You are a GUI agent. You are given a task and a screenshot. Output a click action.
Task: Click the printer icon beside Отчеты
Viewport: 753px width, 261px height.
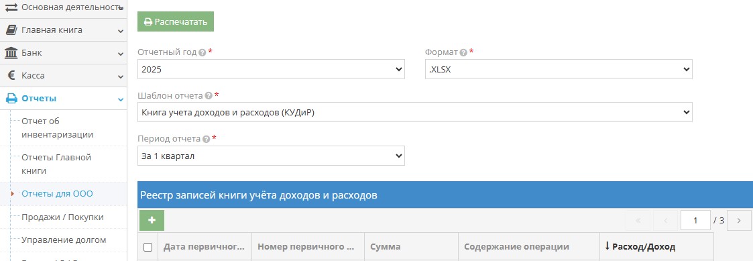click(11, 99)
